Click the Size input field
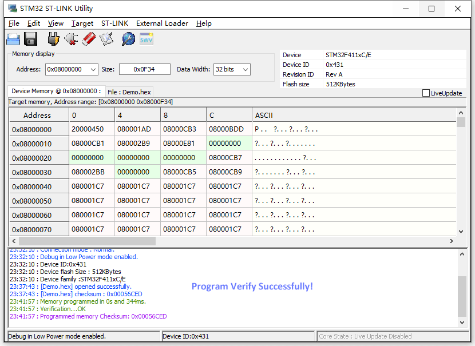475x346 pixels. (x=144, y=69)
